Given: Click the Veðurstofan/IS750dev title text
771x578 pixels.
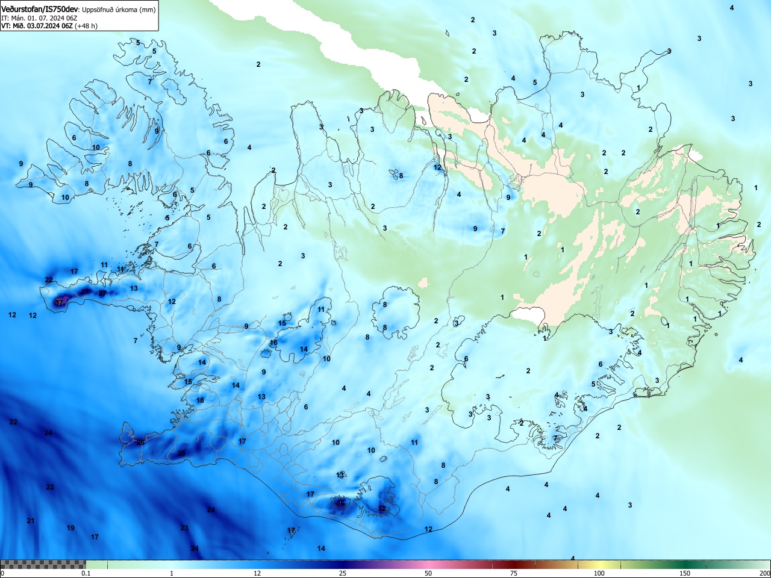Looking at the screenshot, I should pyautogui.click(x=40, y=10).
